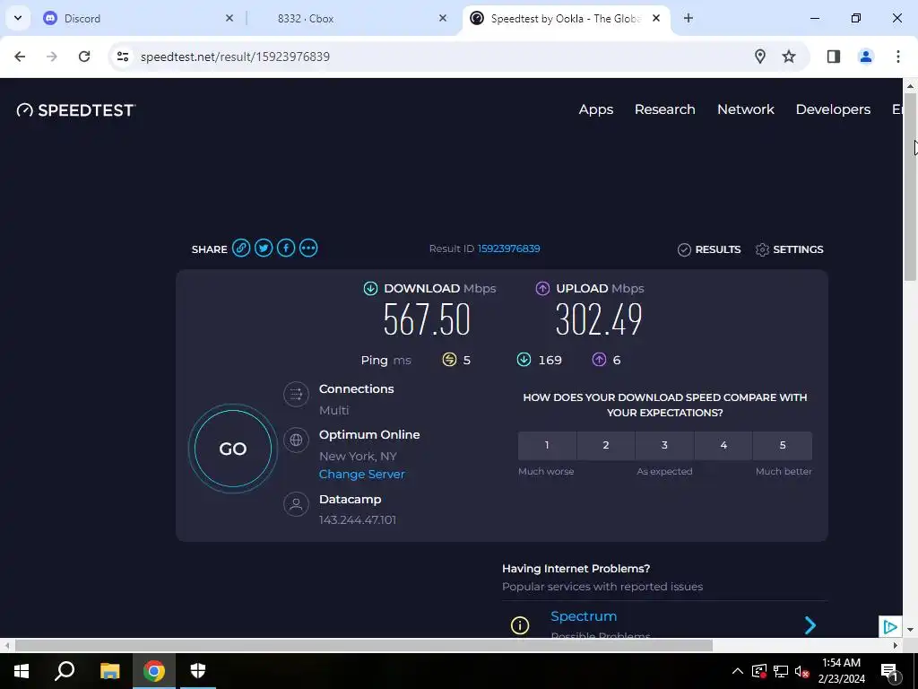Copy share link icon
Viewport: 918px width, 689px height.
click(x=241, y=249)
